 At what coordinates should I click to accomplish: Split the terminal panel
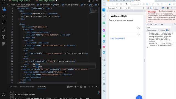point(81,87)
